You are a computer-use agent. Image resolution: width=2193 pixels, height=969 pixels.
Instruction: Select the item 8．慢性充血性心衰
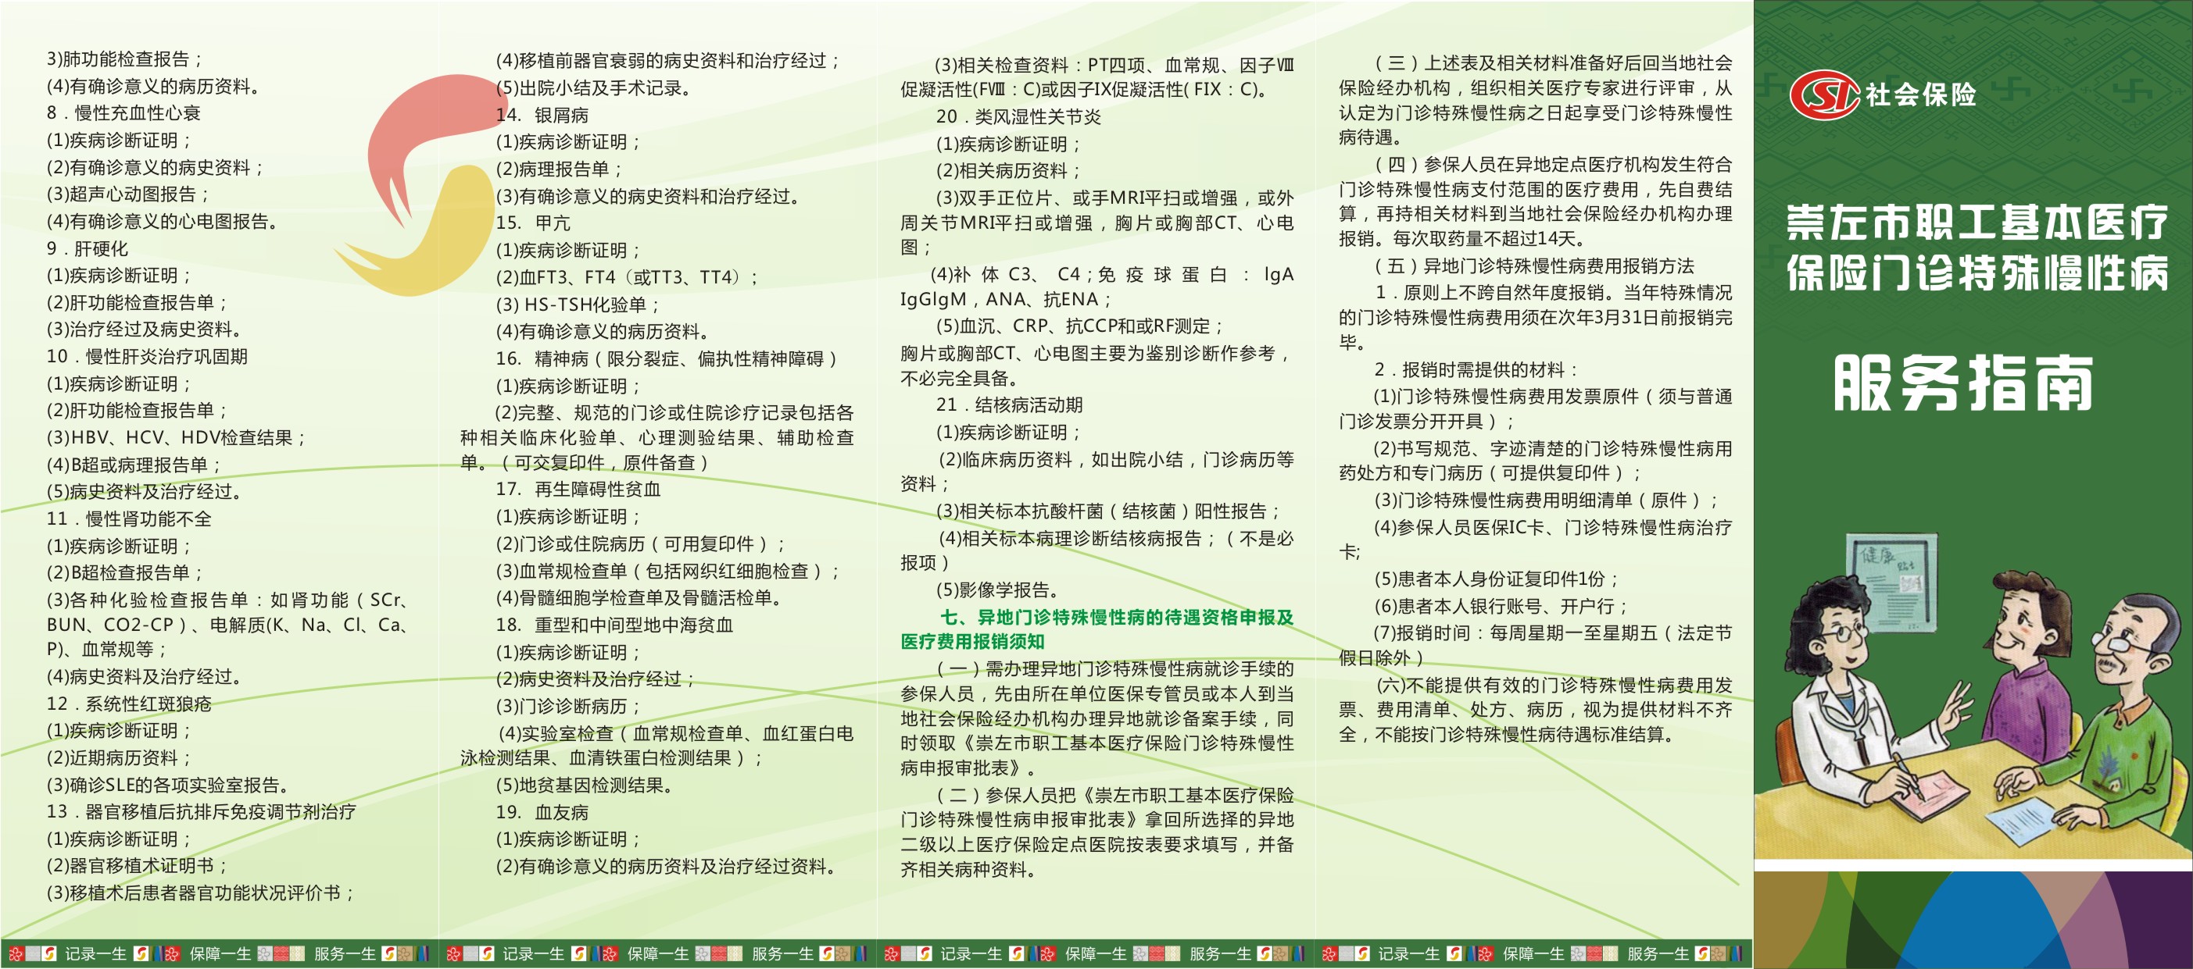tap(124, 113)
